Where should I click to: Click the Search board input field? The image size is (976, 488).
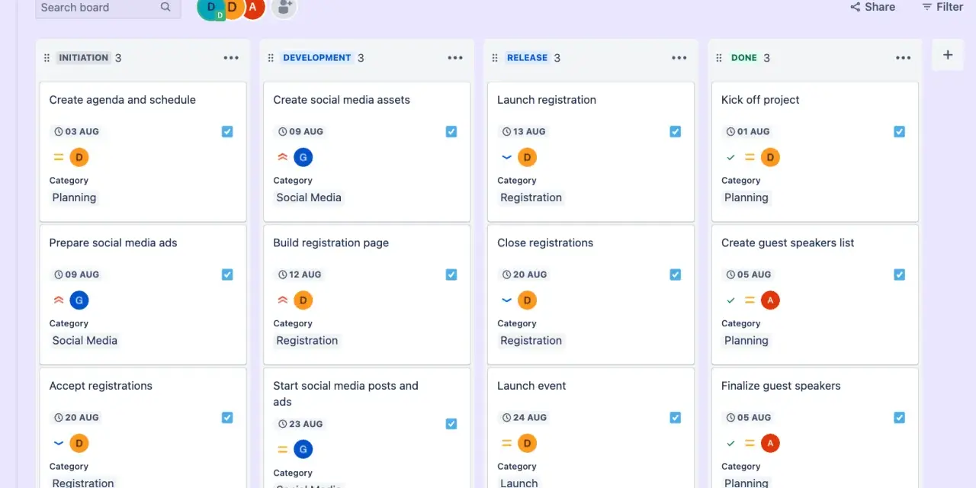[108, 8]
